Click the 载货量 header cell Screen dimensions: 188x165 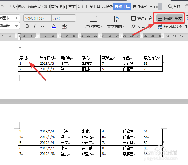click(x=111, y=58)
